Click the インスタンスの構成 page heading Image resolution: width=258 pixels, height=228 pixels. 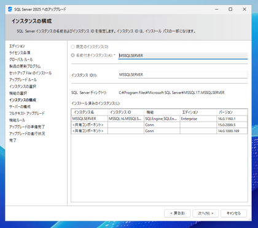click(x=31, y=21)
